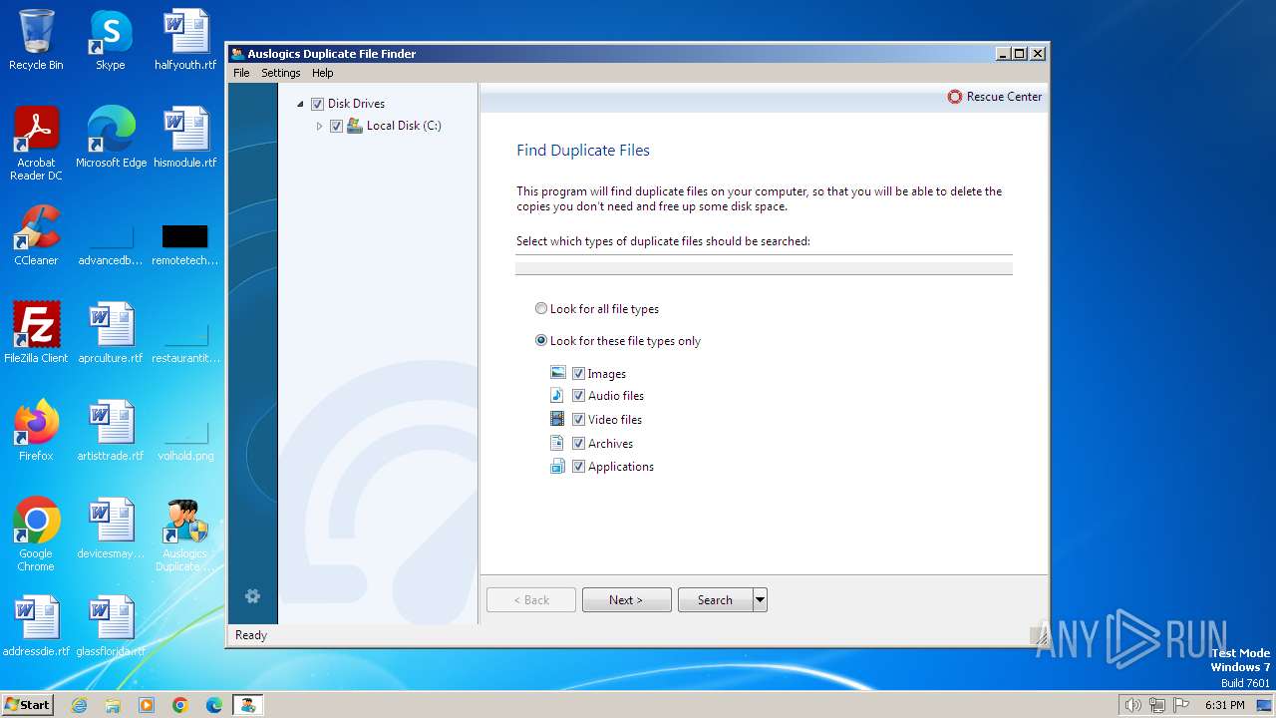Click the Audio files note icon
This screenshot has width=1276, height=718.
click(x=558, y=396)
